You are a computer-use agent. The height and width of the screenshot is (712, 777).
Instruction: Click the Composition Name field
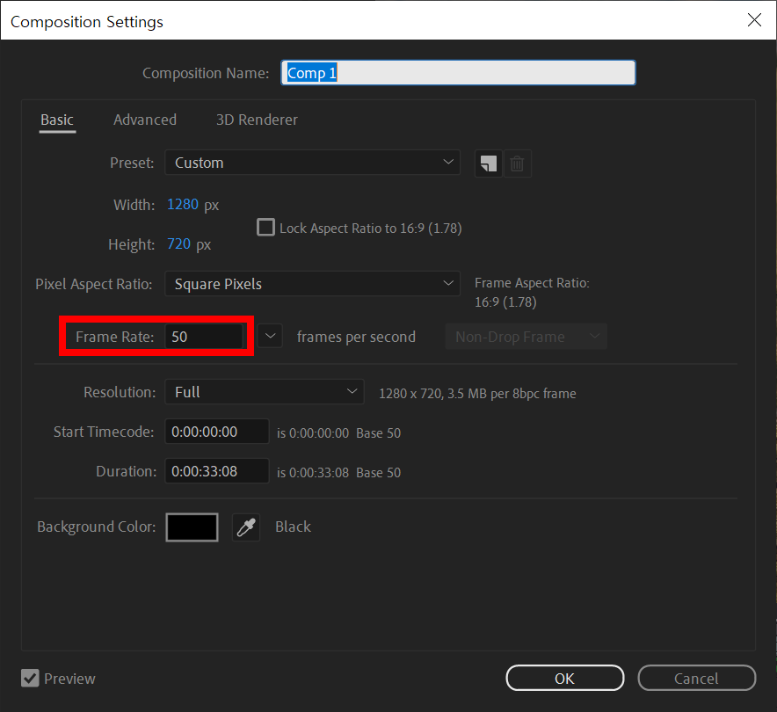458,73
